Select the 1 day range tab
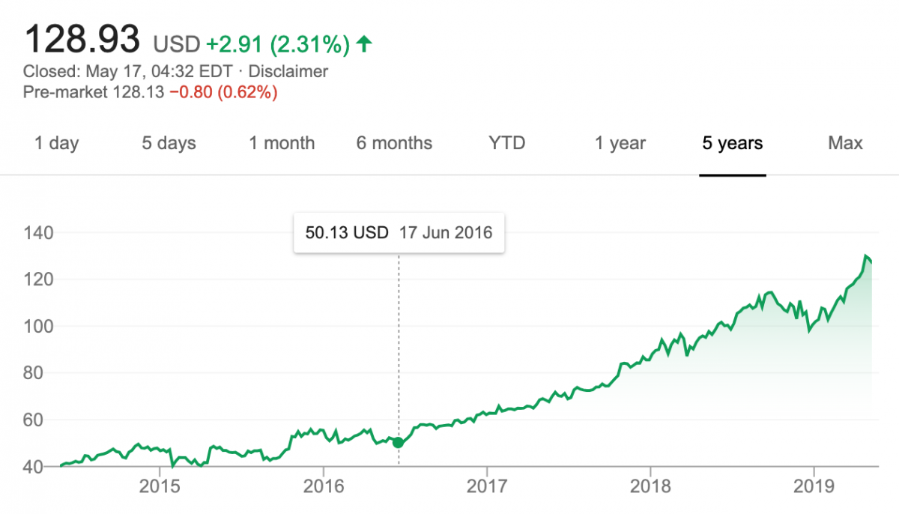 coord(57,143)
